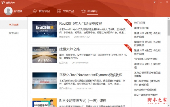Click the Revit2019族 course description text
Image resolution: width=170 pixels, height=107 pixels.
pos(92,31)
